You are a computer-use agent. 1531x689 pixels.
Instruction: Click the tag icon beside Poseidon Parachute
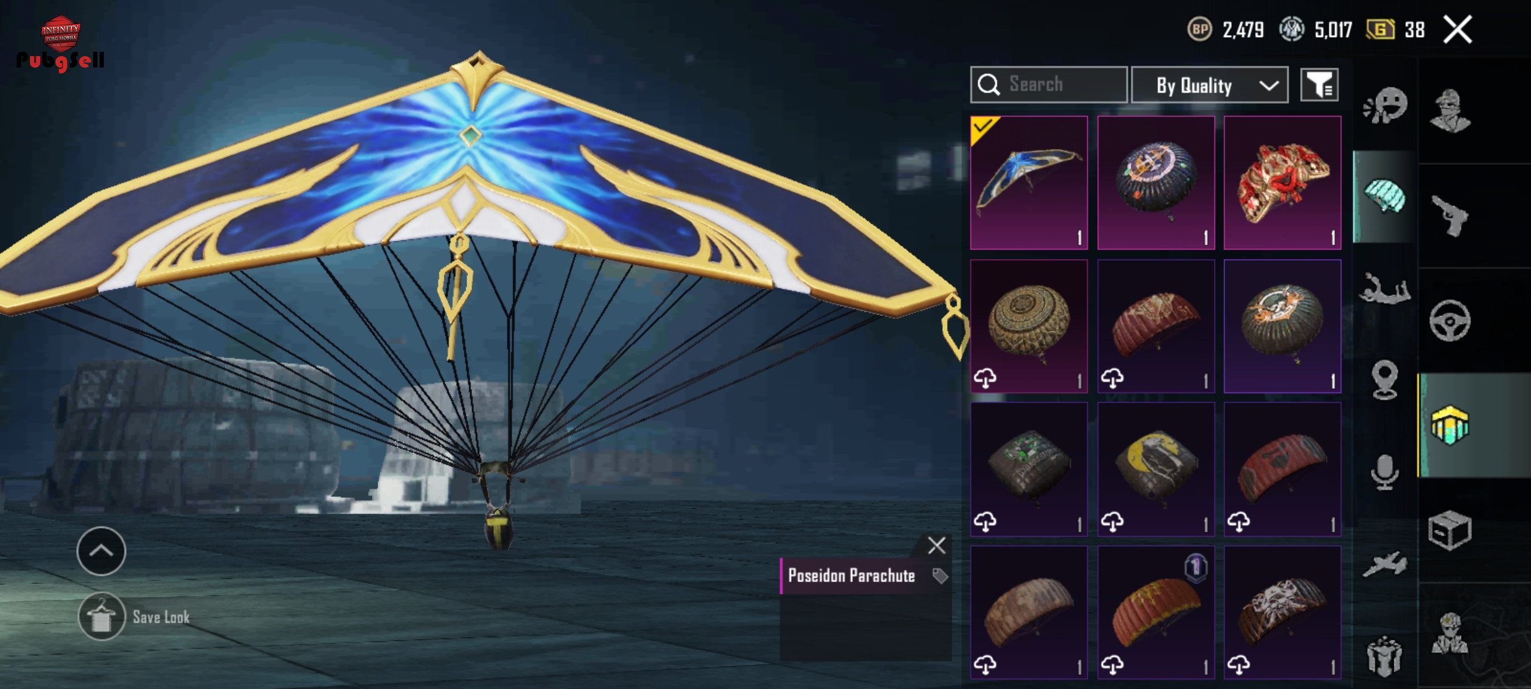coord(940,576)
